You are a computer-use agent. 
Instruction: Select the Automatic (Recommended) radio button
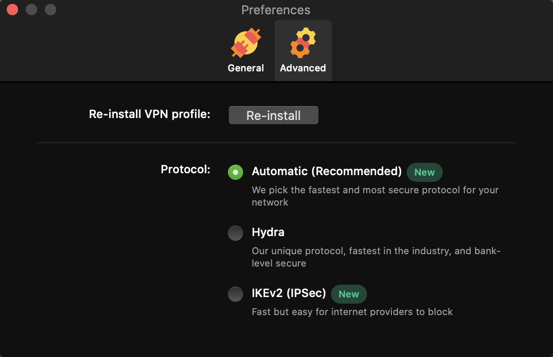236,172
